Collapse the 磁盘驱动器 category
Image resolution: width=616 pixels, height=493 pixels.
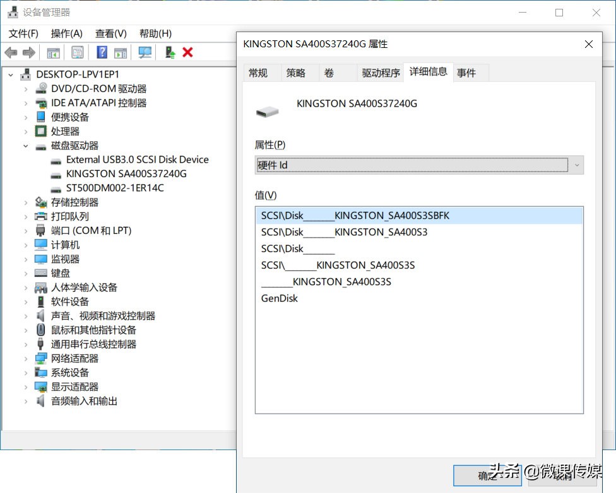[25, 146]
